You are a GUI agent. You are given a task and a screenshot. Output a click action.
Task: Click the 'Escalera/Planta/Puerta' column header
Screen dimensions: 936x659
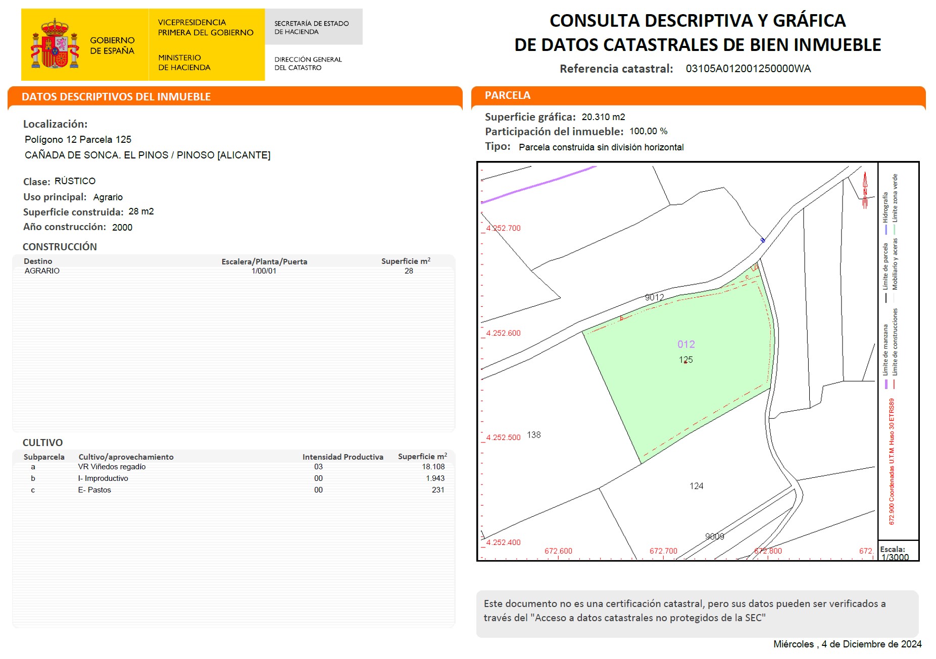click(264, 261)
